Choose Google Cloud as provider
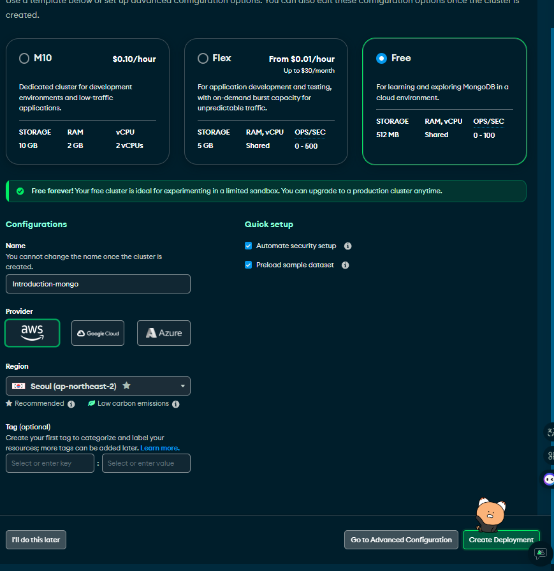Viewport: 554px width, 571px height. 98,333
